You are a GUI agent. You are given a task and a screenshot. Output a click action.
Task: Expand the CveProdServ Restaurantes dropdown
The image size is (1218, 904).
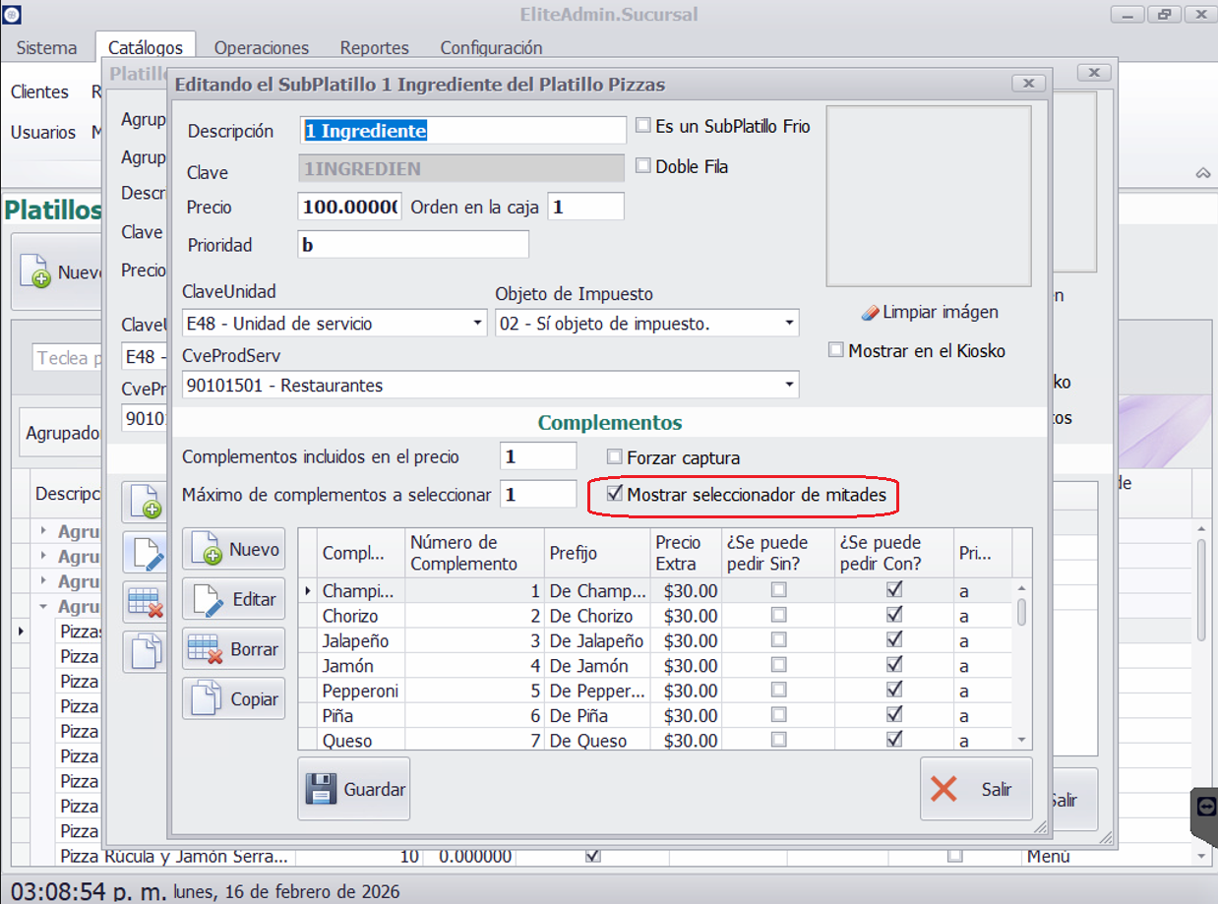point(789,386)
